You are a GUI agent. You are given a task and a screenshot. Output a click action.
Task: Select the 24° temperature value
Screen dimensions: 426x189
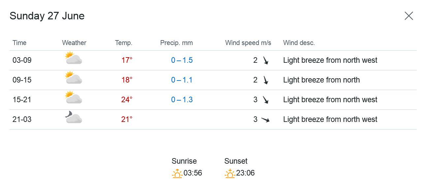[x=127, y=100]
